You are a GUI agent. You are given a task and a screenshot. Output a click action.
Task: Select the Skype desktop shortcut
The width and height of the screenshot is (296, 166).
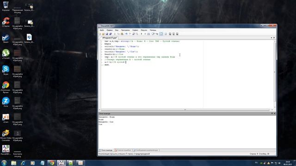(6, 70)
